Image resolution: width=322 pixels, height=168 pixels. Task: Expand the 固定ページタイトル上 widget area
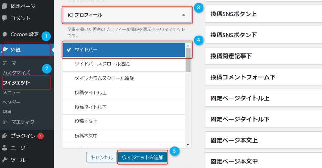[x=264, y=98]
